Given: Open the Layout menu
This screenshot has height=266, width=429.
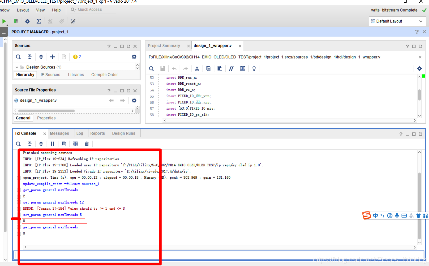Looking at the screenshot, I should click(23, 10).
